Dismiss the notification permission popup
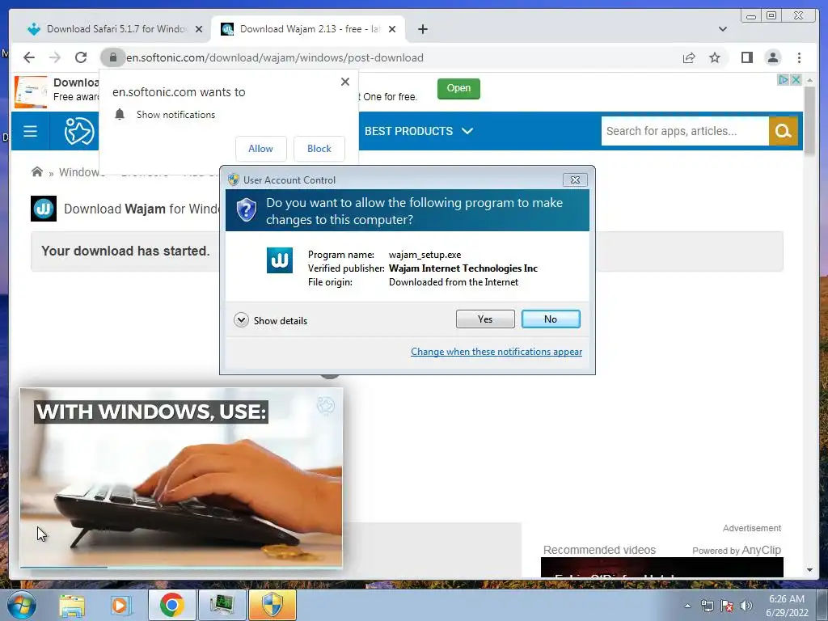This screenshot has height=621, width=828. pos(344,82)
